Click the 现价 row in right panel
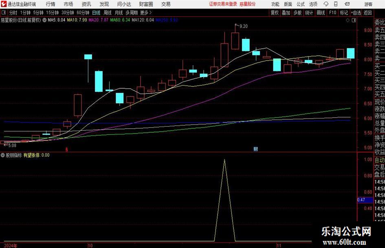Screen dimensions: 385x248 pos(380,102)
